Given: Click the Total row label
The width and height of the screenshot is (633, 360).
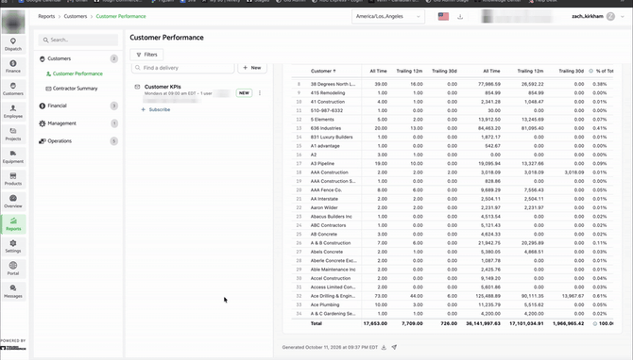Looking at the screenshot, I should (x=316, y=323).
